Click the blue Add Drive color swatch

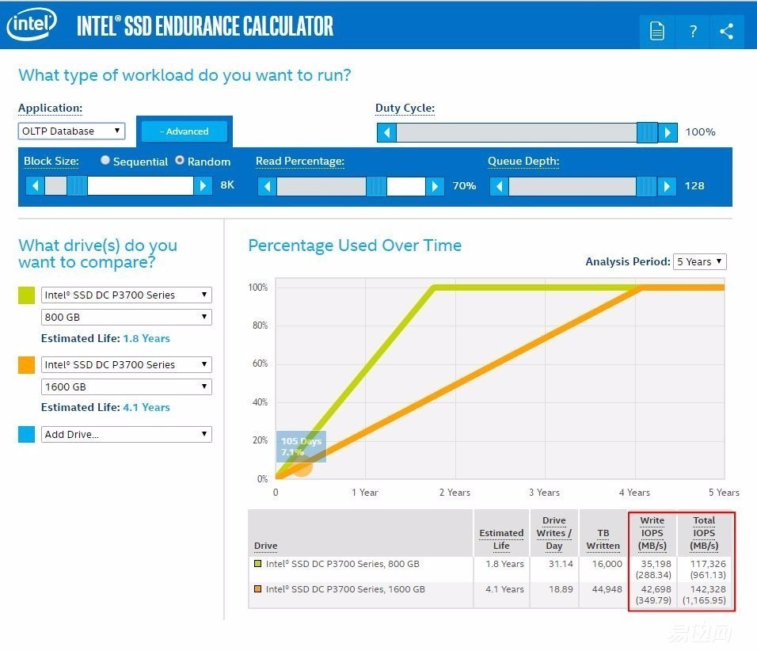pyautogui.click(x=27, y=434)
